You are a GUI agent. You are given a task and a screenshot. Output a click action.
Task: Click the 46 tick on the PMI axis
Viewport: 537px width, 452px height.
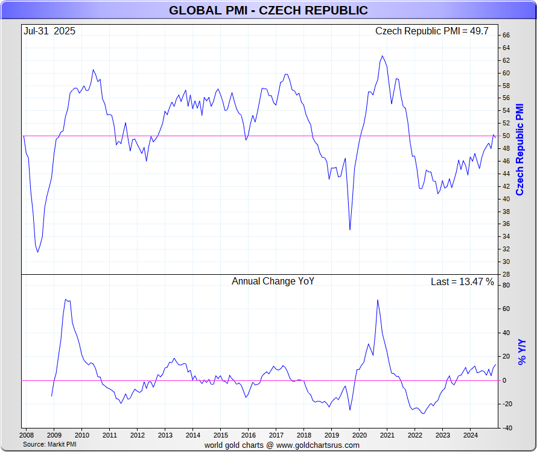(506, 161)
